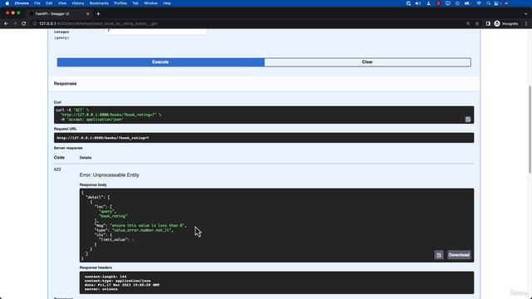Open Control Center in the menu bar
This screenshot has height=299, width=532.
coord(497,3)
